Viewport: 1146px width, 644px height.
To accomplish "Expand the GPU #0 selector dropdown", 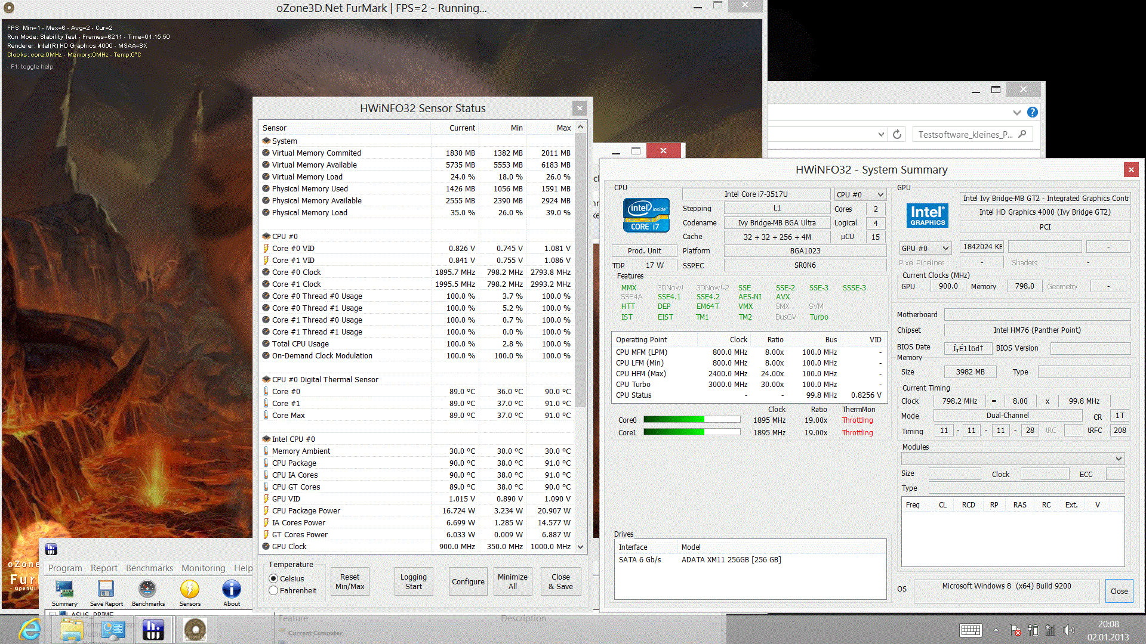I will click(945, 248).
